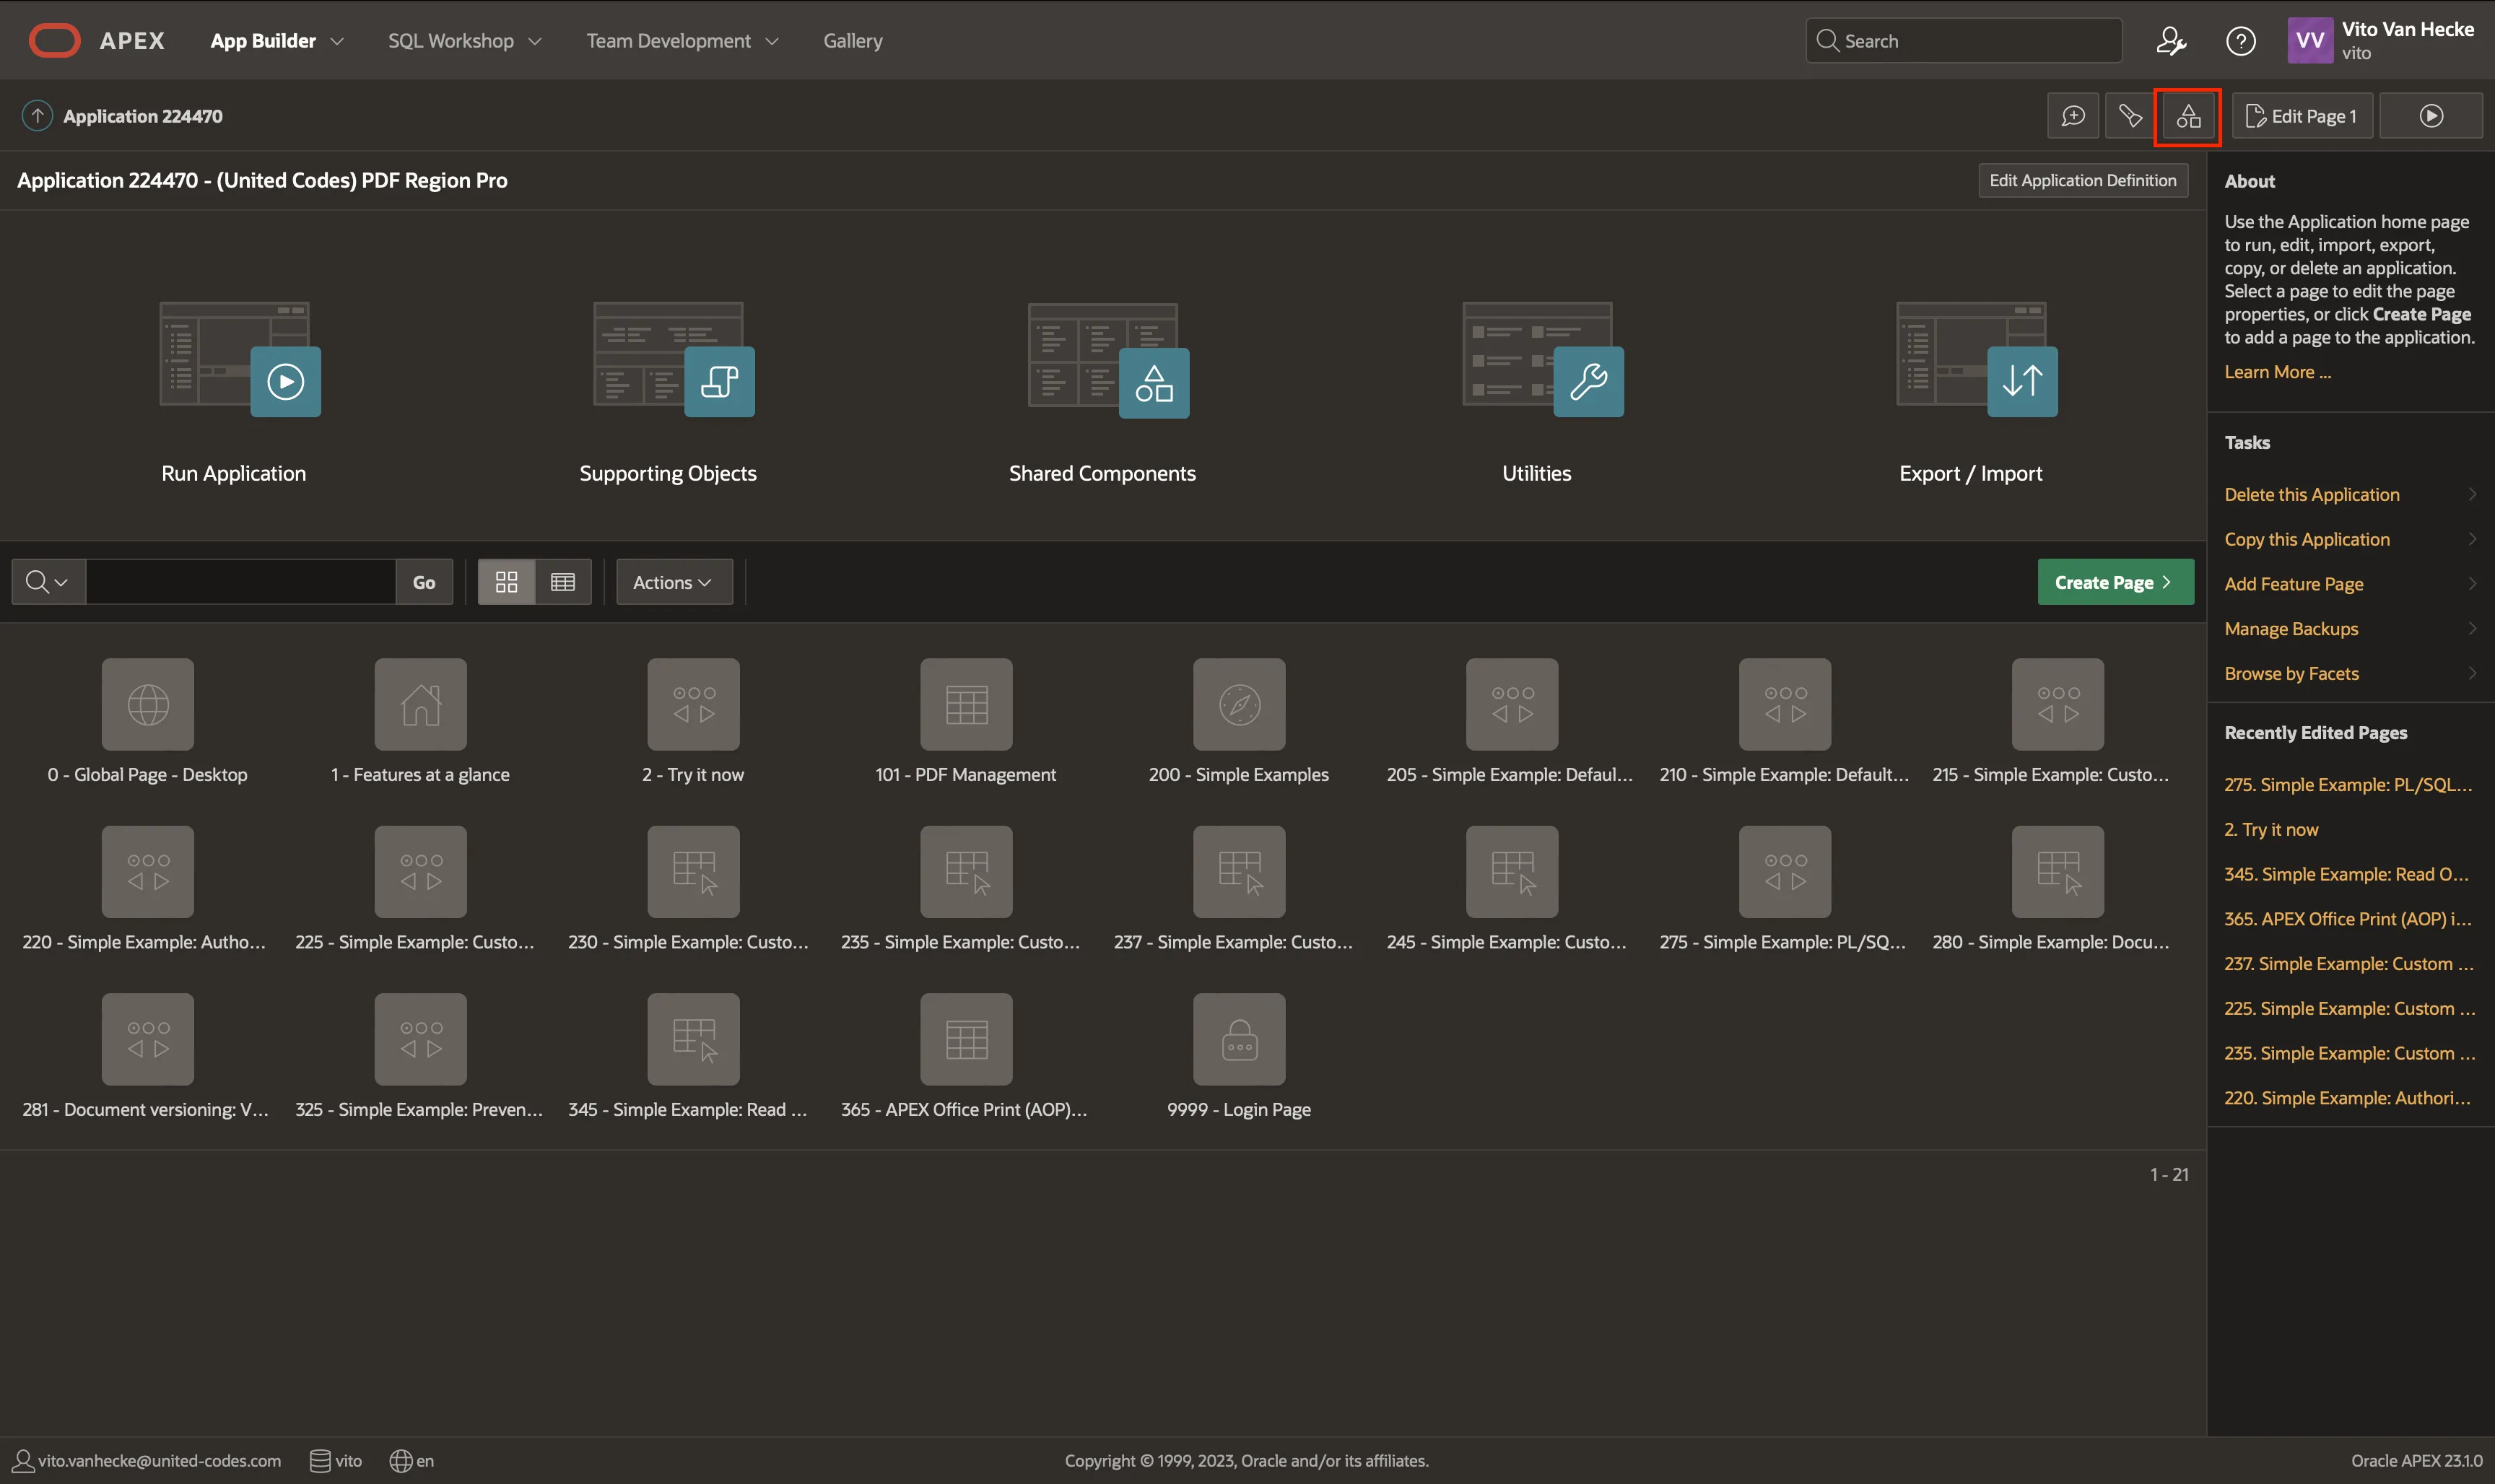Click the Shared Components toolbar icon
The height and width of the screenshot is (1484, 2495).
coord(2188,117)
